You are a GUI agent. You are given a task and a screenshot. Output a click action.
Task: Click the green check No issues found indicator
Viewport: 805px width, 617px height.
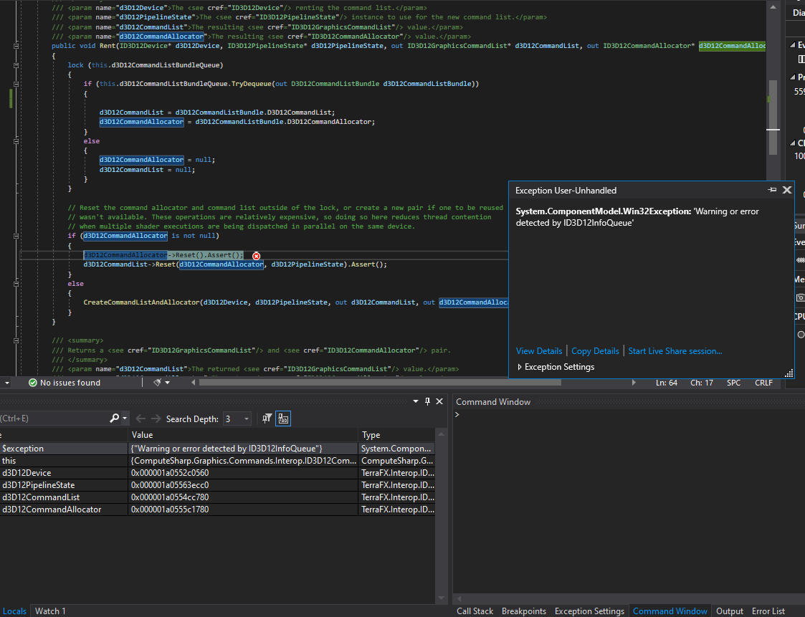tap(65, 383)
